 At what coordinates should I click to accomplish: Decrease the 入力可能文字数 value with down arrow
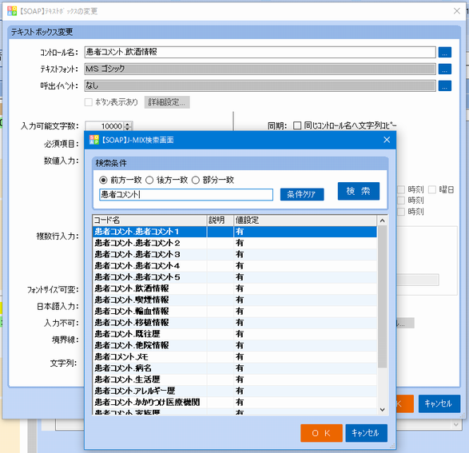(x=128, y=129)
